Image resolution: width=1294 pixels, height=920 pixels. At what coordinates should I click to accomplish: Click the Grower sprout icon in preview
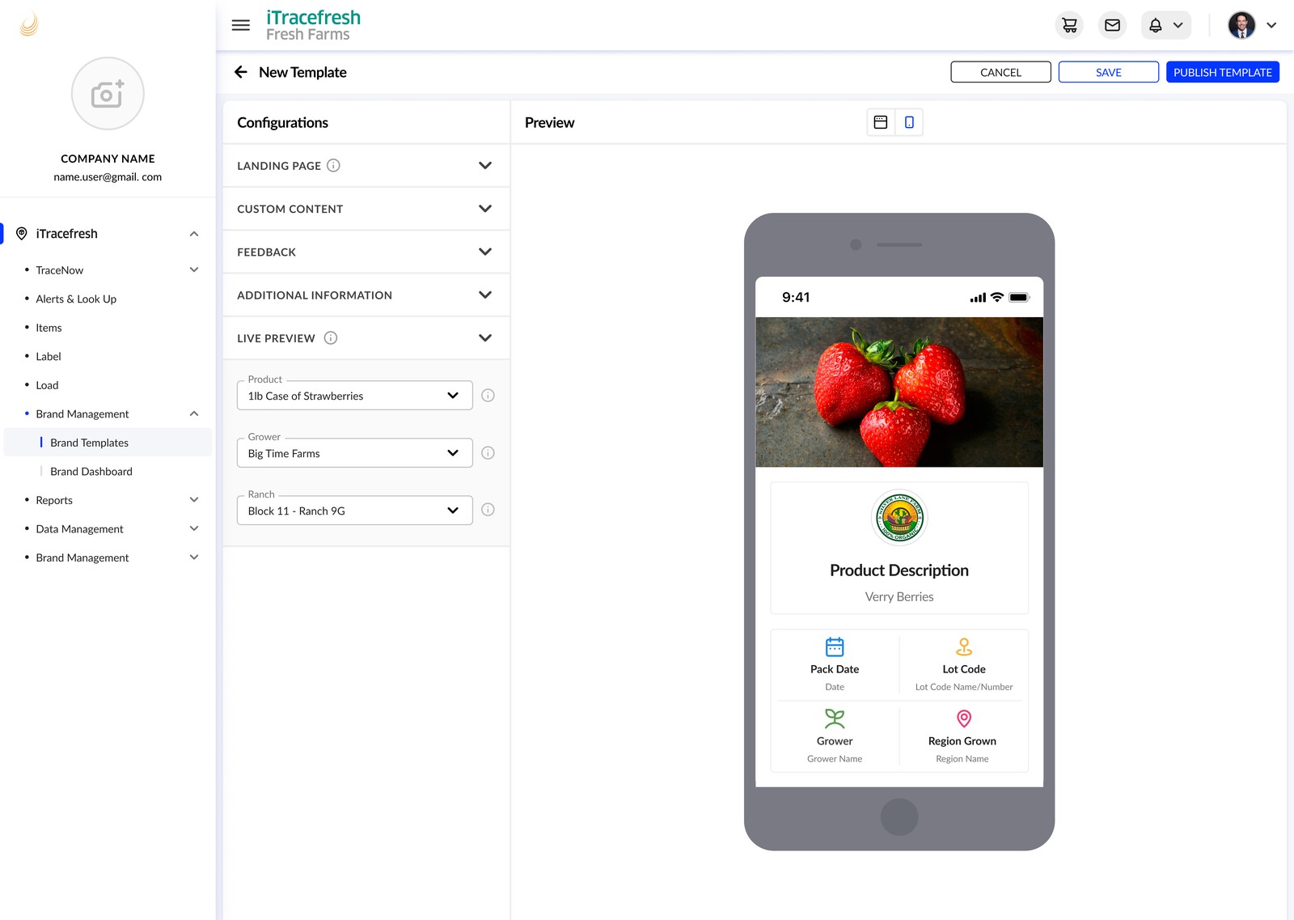pyautogui.click(x=835, y=719)
